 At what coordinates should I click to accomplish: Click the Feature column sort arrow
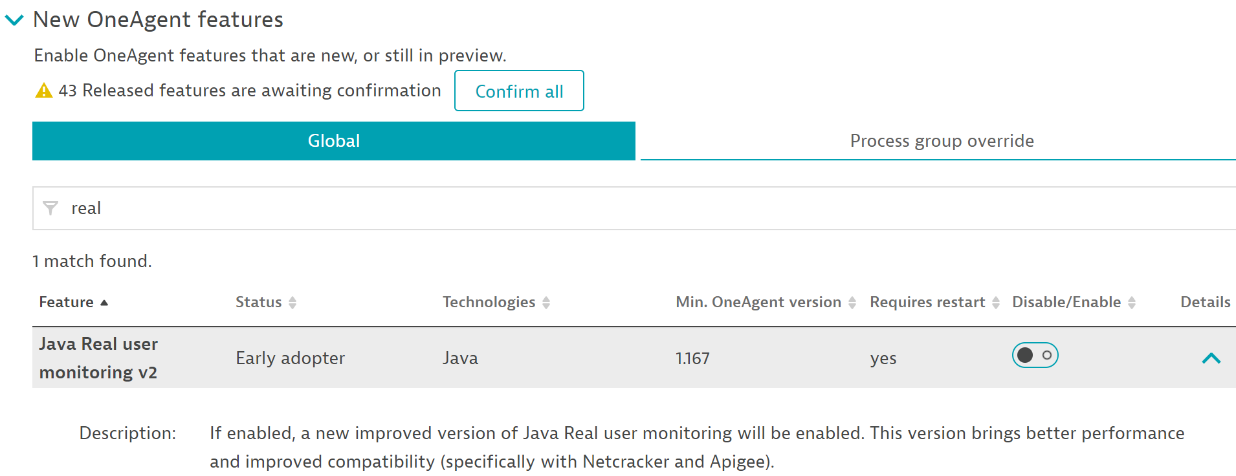104,303
